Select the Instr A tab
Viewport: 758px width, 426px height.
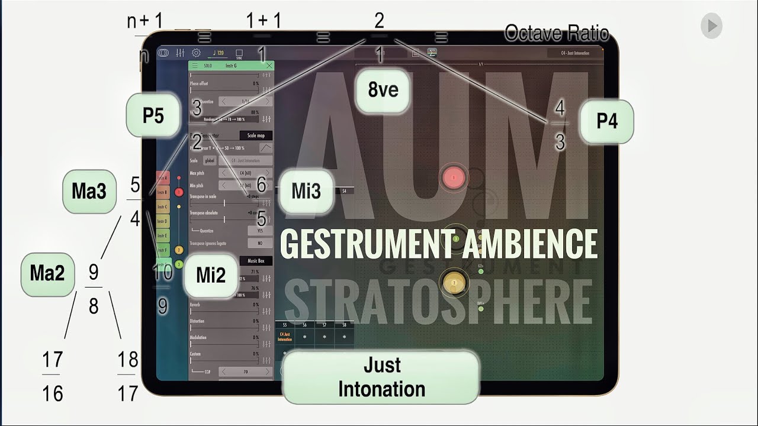point(163,177)
